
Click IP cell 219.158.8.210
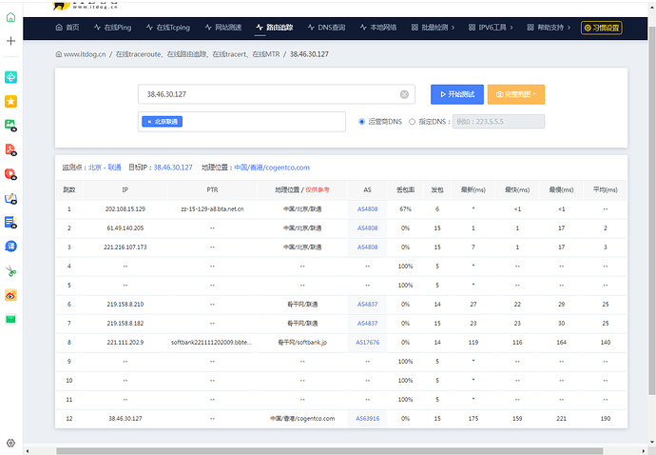125,305
